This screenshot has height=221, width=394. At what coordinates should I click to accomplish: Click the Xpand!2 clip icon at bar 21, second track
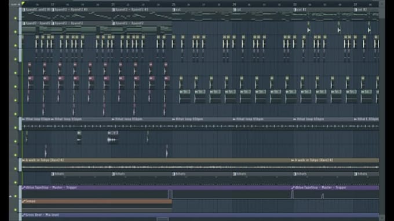(x=114, y=23)
